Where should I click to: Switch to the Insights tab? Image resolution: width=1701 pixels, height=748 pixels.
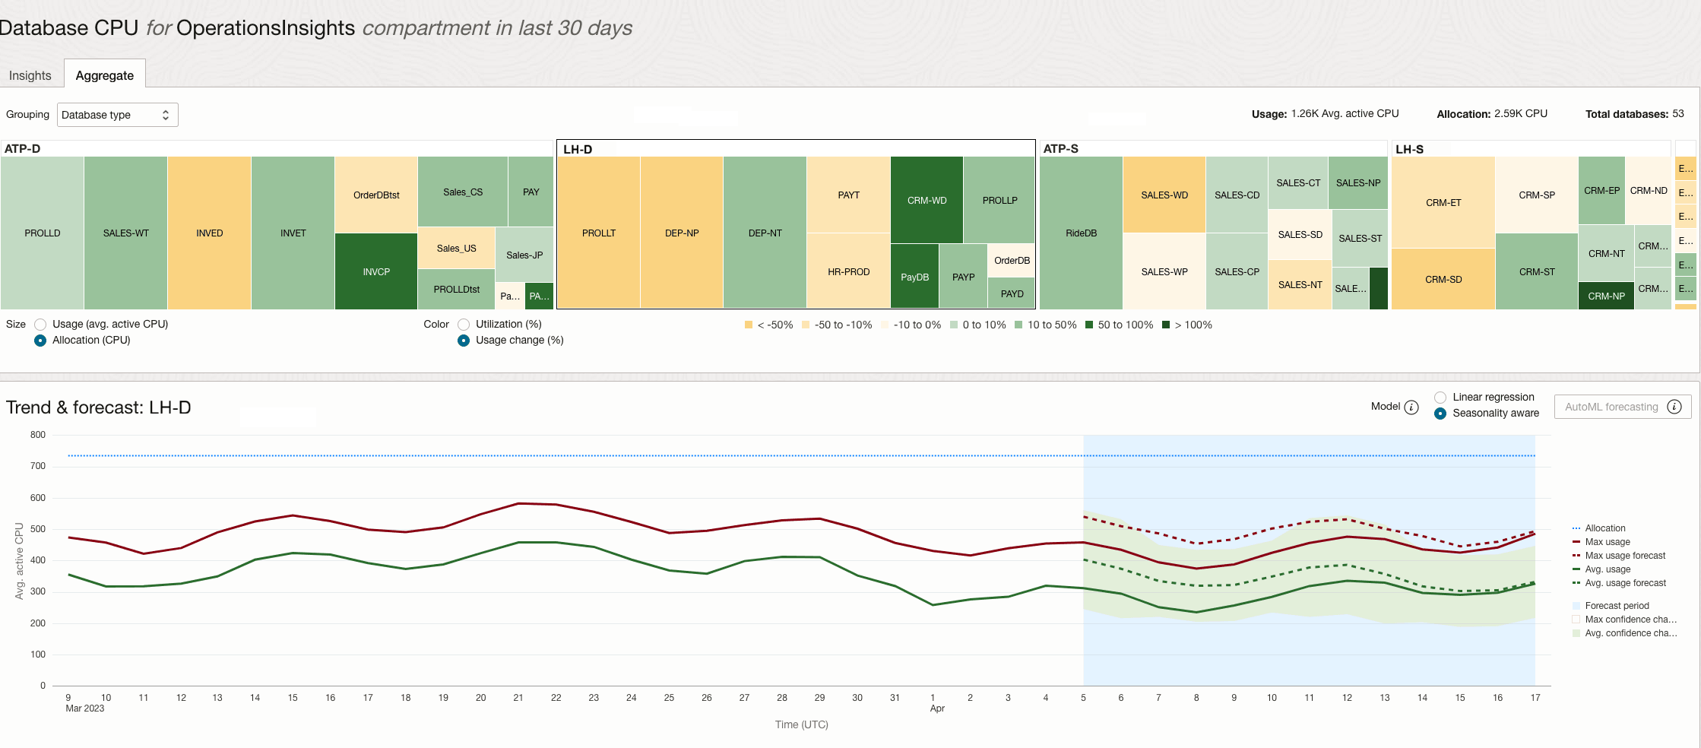coord(30,74)
